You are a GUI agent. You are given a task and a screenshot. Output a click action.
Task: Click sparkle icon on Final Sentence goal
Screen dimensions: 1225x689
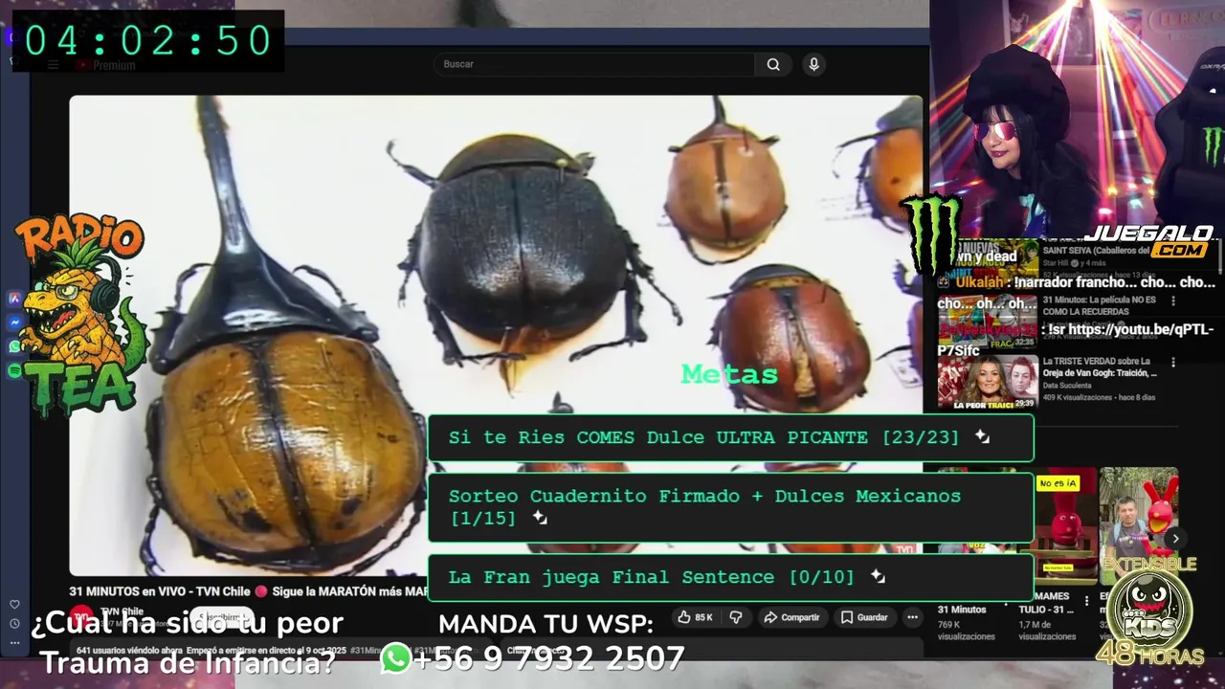click(x=877, y=577)
